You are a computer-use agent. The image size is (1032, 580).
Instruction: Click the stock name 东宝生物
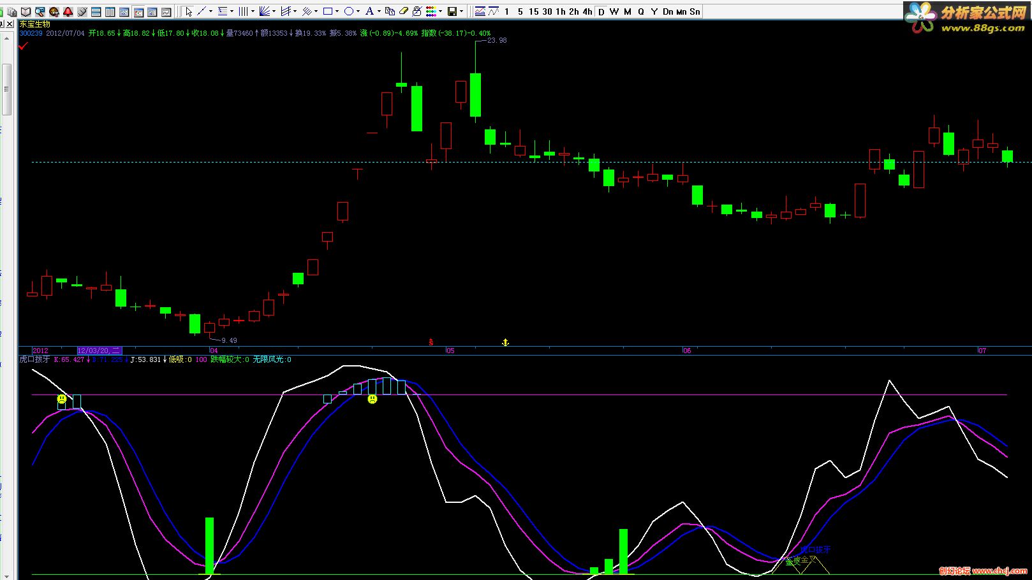[x=34, y=24]
